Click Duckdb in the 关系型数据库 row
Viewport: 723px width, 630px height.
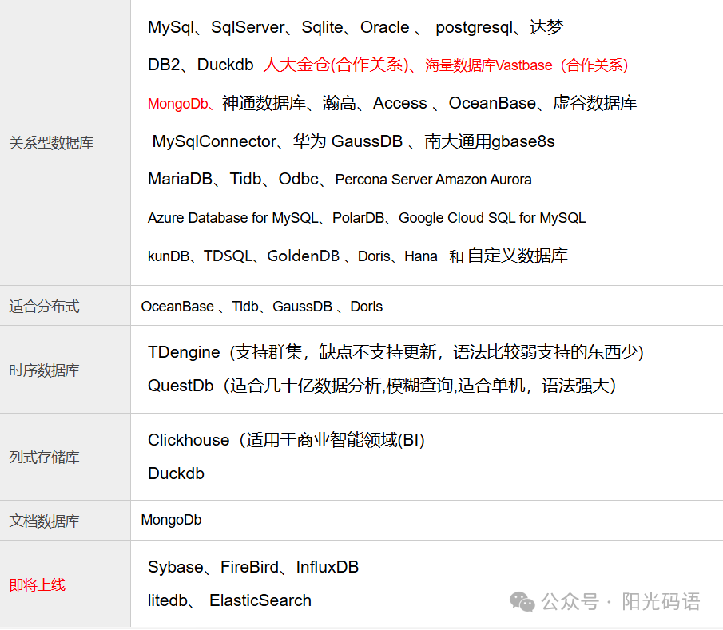pyautogui.click(x=225, y=65)
